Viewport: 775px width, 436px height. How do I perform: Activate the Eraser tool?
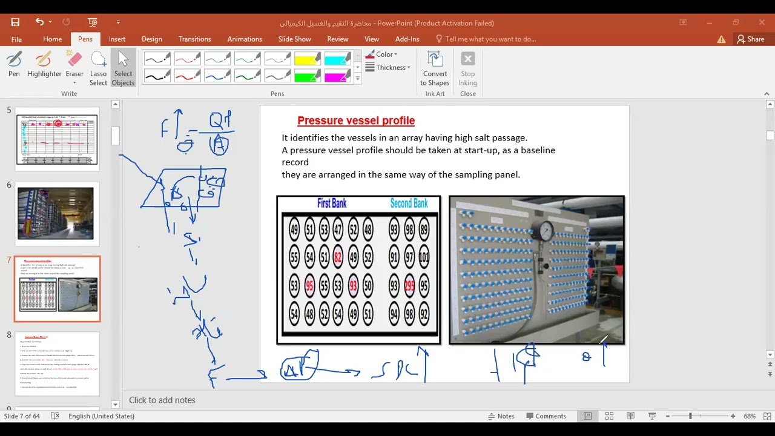tap(74, 61)
